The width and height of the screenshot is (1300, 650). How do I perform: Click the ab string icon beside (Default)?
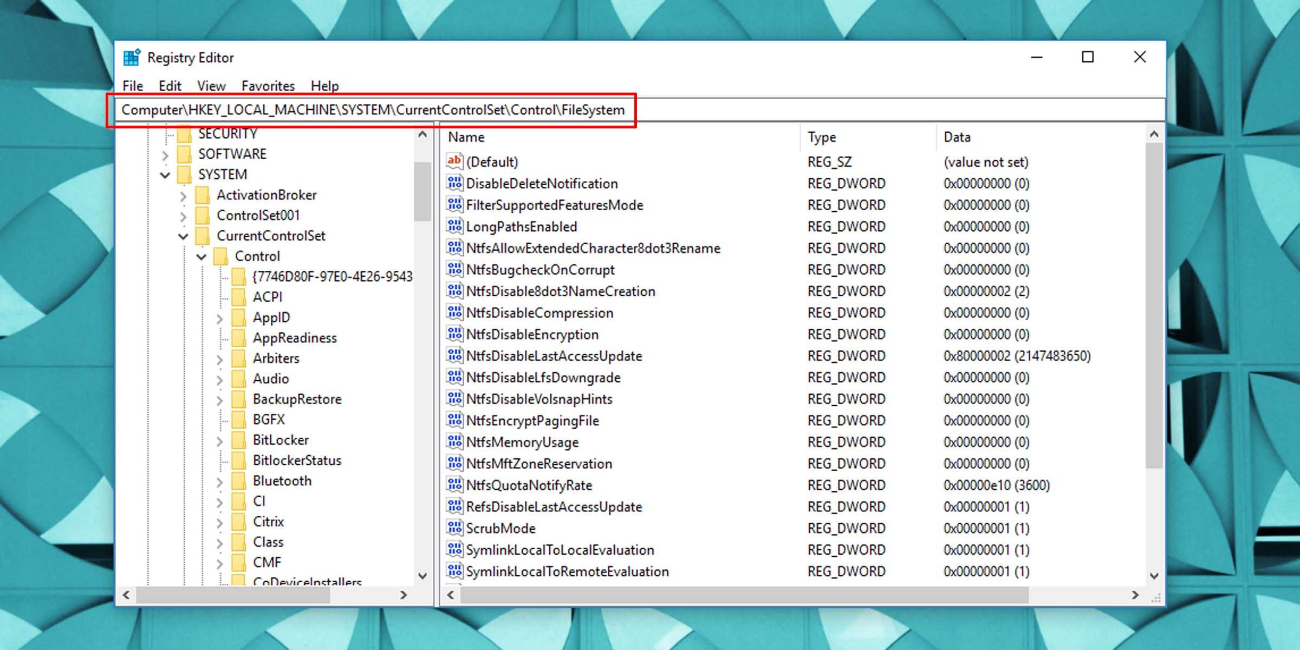pos(454,161)
